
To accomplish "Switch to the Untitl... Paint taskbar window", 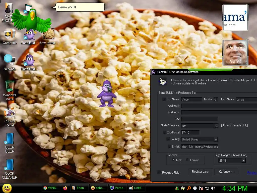I will pyautogui.click(x=136, y=188).
